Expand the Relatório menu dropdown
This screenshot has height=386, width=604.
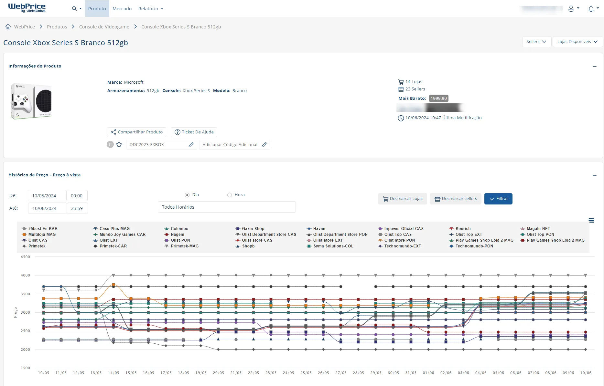click(151, 9)
